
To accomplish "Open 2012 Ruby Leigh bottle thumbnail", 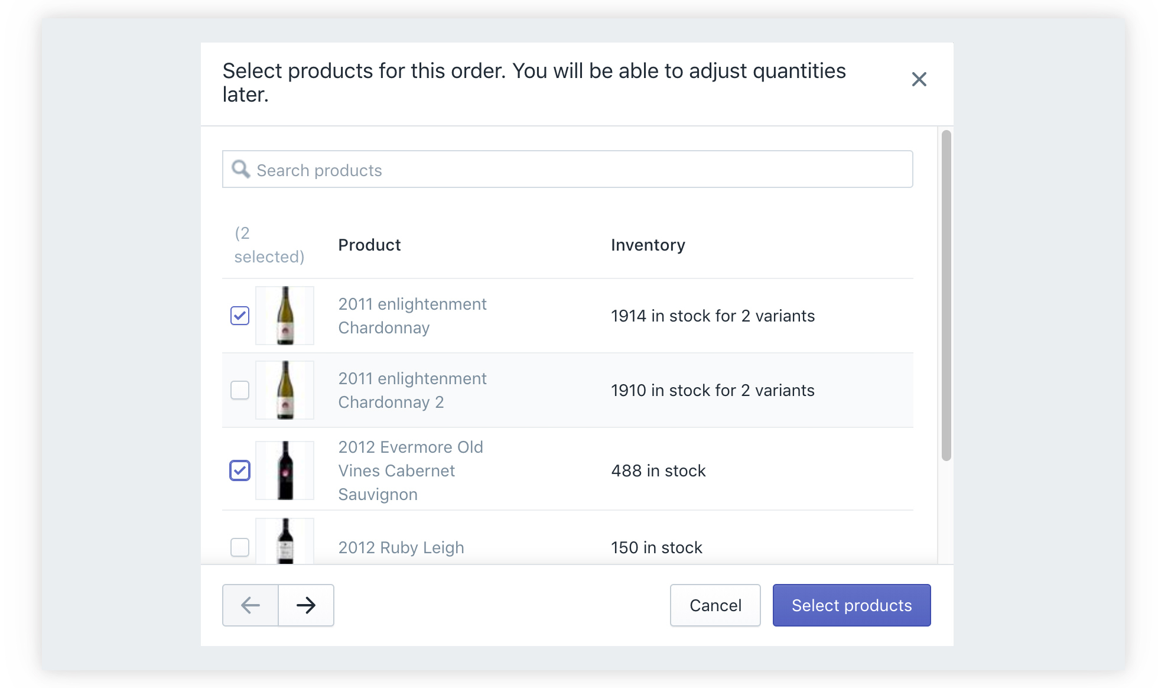I will click(285, 541).
